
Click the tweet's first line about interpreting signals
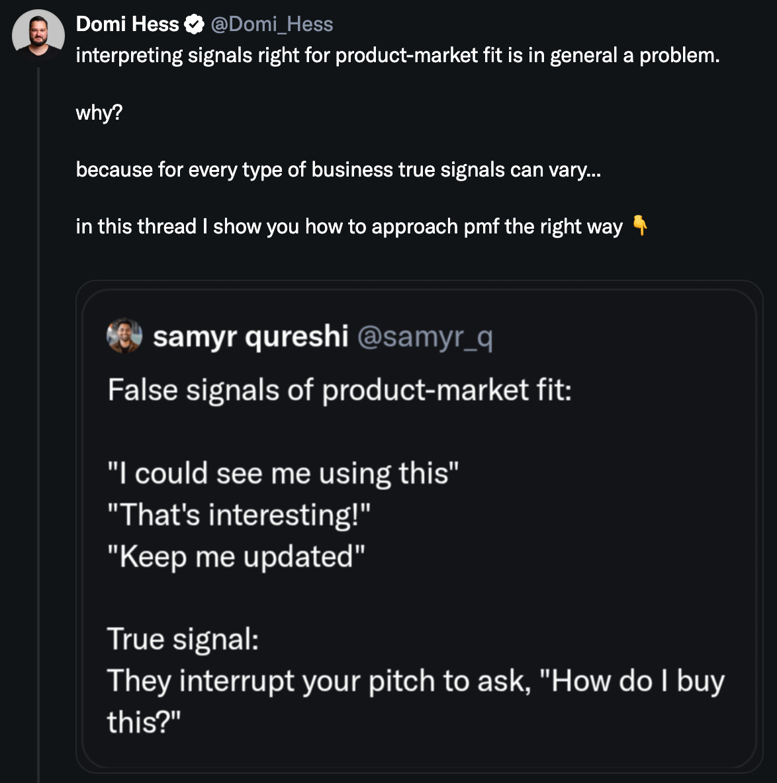(397, 56)
